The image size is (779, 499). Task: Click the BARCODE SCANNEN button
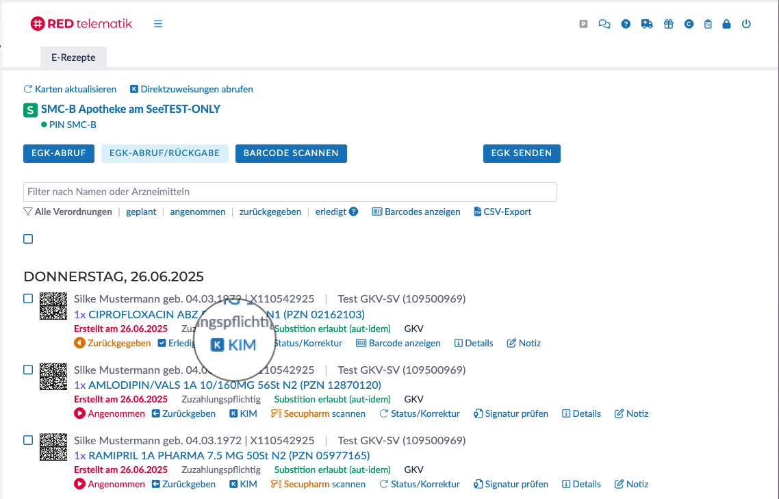(x=291, y=153)
